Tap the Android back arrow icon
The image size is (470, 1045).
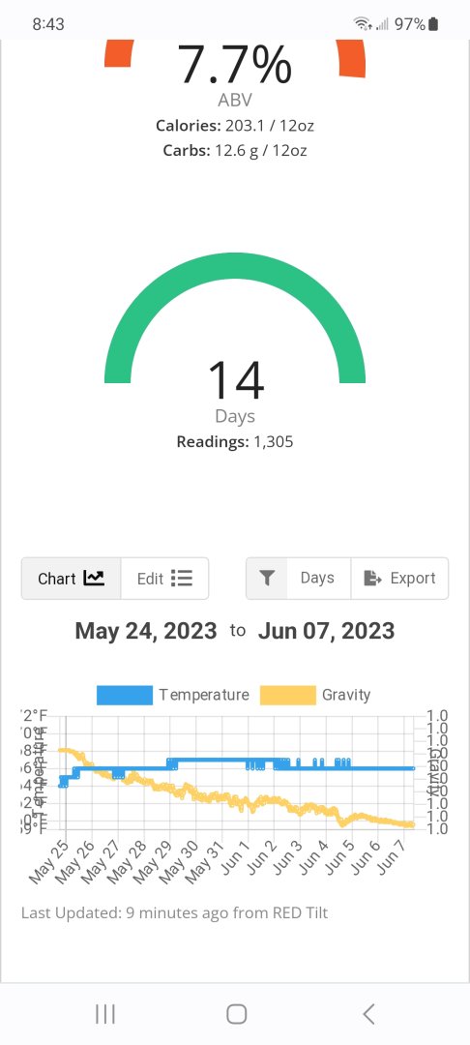368,1014
